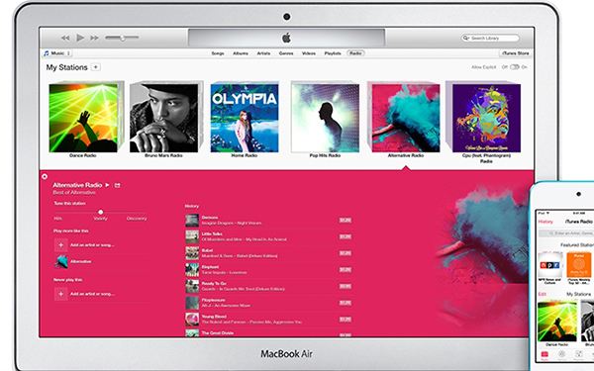Tap the second tab icon on iPod bottom bar
594x371 pixels.
pos(561,355)
